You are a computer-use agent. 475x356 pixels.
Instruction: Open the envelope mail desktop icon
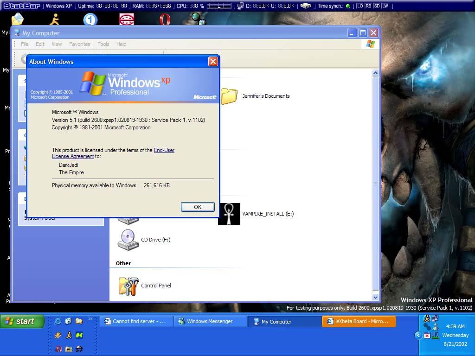[18, 19]
